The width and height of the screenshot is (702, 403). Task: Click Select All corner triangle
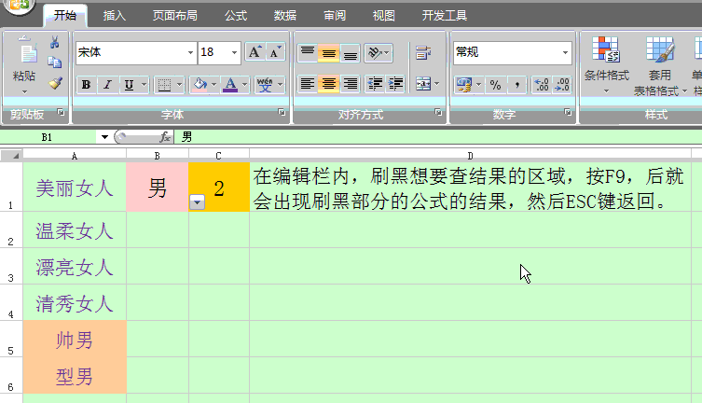click(x=11, y=156)
